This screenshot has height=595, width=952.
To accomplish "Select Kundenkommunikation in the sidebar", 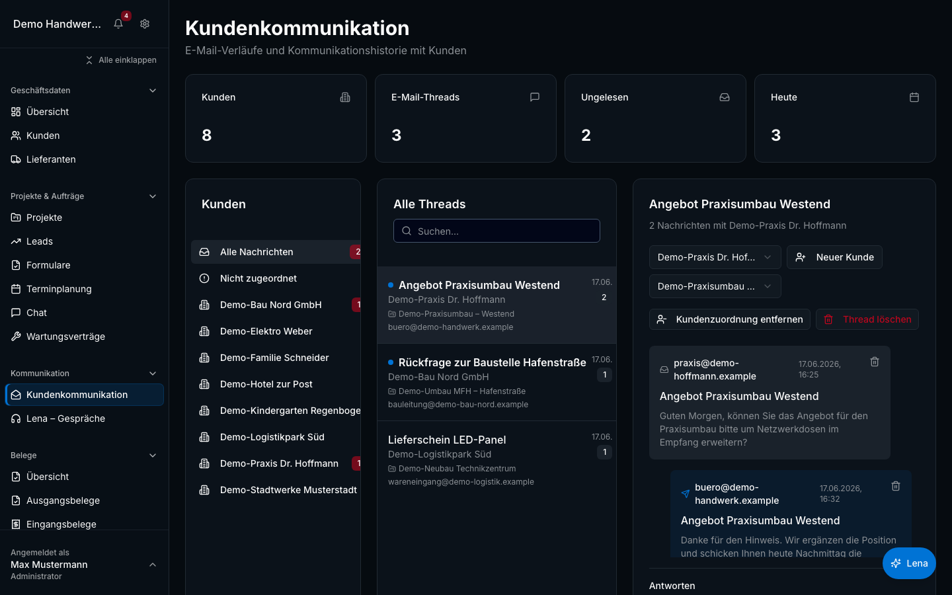I will pos(85,395).
